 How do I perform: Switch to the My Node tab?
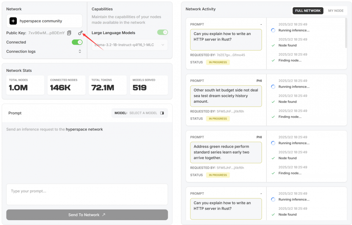point(335,11)
